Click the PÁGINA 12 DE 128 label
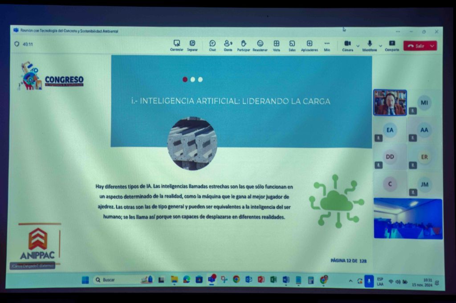This screenshot has width=456, height=303. tap(348, 261)
